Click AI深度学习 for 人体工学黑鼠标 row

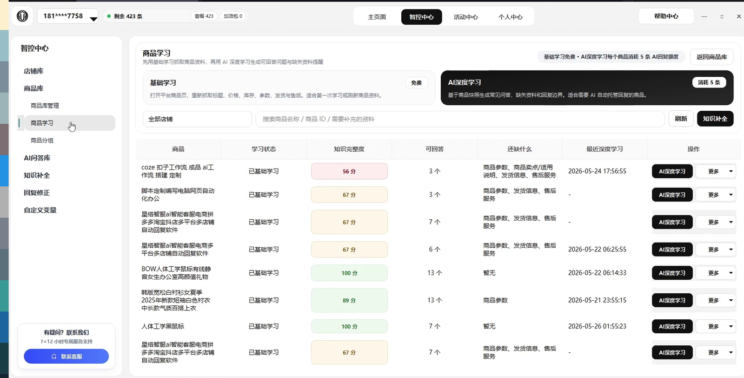(672, 326)
